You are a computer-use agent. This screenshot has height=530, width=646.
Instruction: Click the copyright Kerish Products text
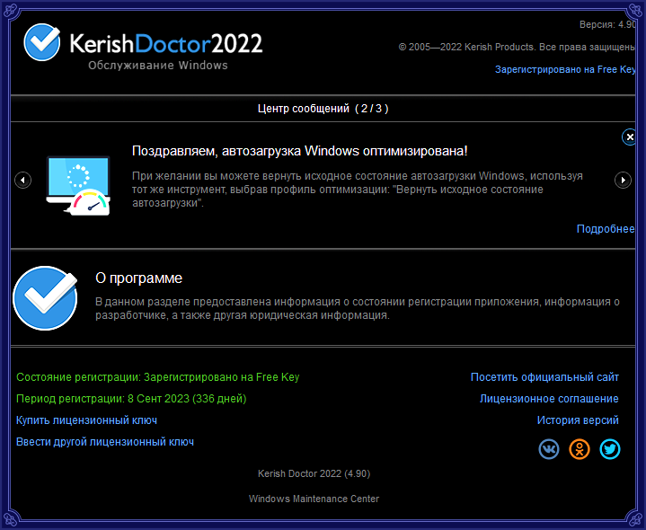coord(517,47)
